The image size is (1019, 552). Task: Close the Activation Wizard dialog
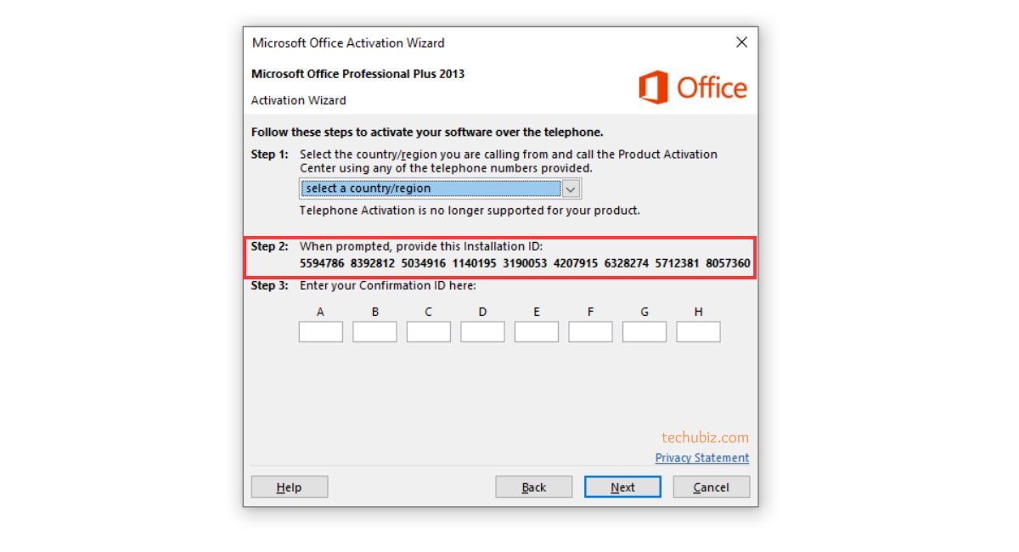[741, 42]
